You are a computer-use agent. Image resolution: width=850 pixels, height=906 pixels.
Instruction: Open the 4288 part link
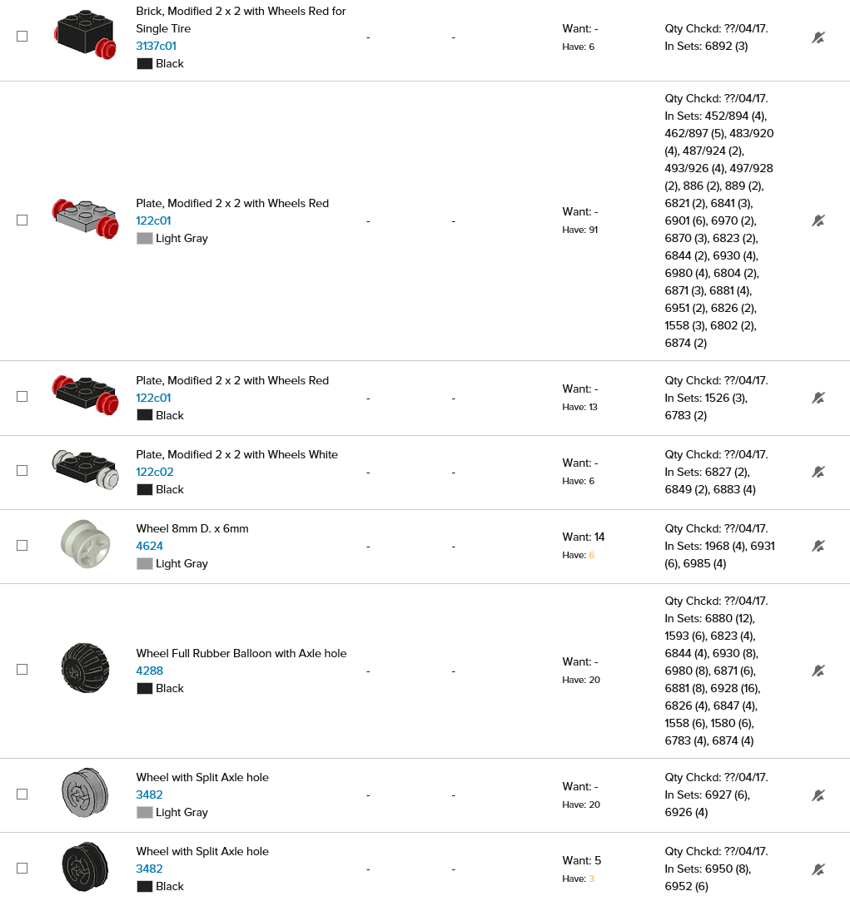tap(149, 671)
